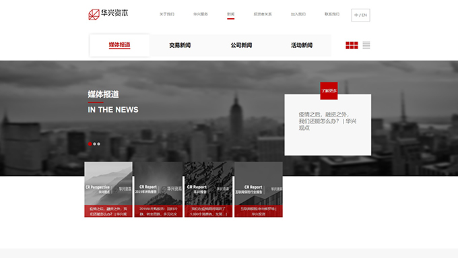Switch to red grid view icon
Screen dimensions: 458x258
(x=352, y=45)
